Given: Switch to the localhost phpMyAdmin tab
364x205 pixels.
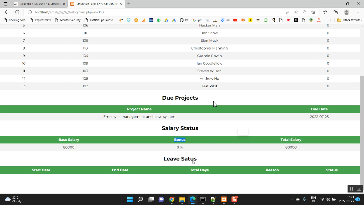Looking at the screenshot, I should [x=37, y=4].
